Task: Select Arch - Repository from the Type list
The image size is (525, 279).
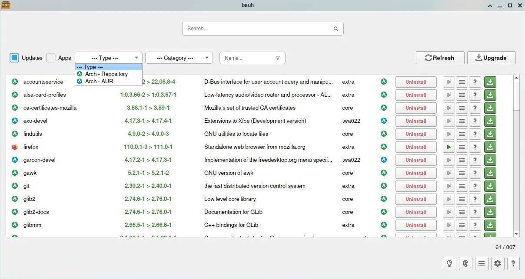Action: [106, 74]
